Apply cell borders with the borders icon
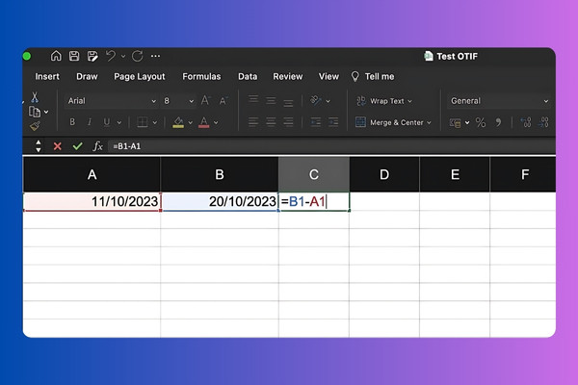578x385 pixels. pos(143,122)
